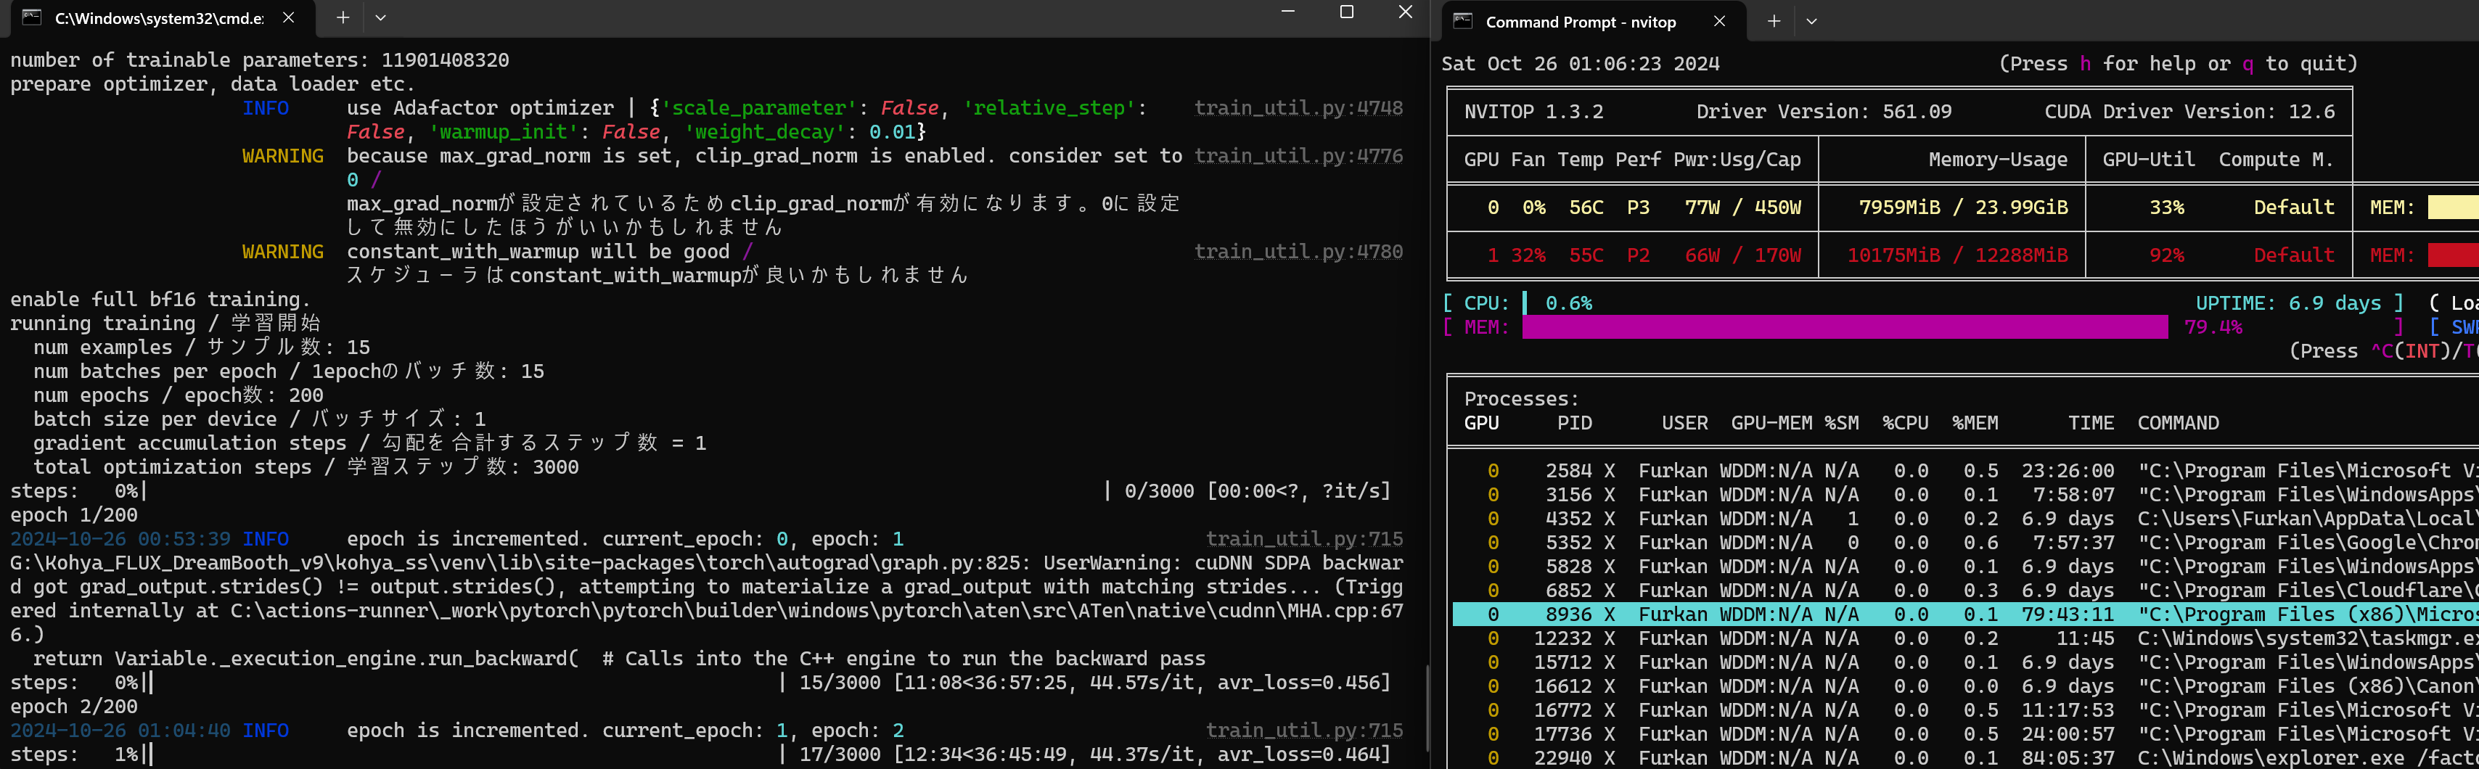Screen dimensions: 2479x769
Task: Click the cmd.exe terminal icon in left tab
Action: [32, 17]
